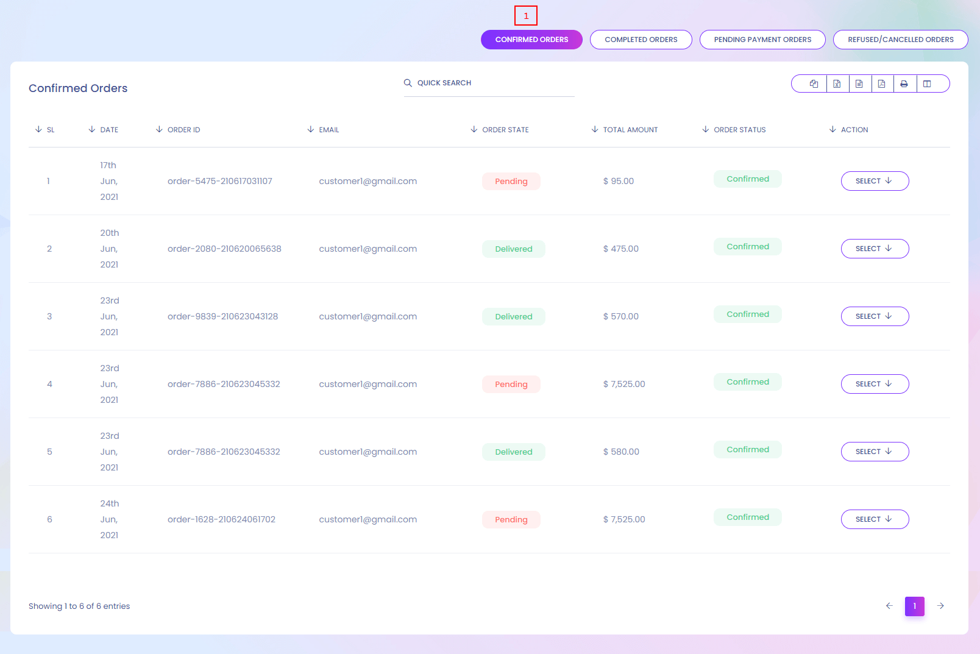This screenshot has width=980, height=654.
Task: Expand SELECT action for order-9839-210623043128
Action: pos(875,316)
